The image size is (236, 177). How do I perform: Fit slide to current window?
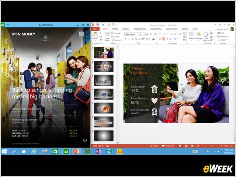[x=232, y=146]
